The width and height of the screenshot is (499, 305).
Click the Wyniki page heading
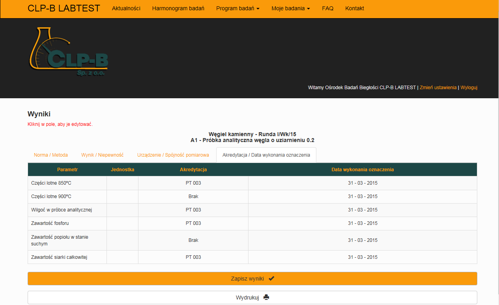pyautogui.click(x=39, y=114)
